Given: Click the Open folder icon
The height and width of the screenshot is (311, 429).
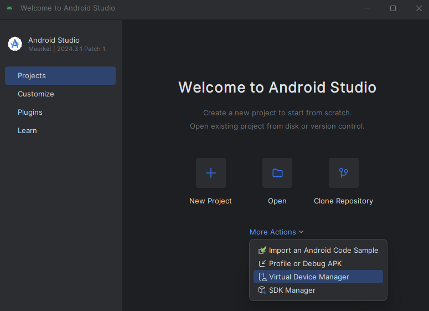Looking at the screenshot, I should (277, 173).
